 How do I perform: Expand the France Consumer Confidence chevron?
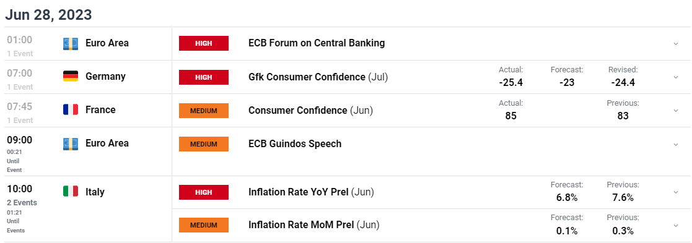676,111
